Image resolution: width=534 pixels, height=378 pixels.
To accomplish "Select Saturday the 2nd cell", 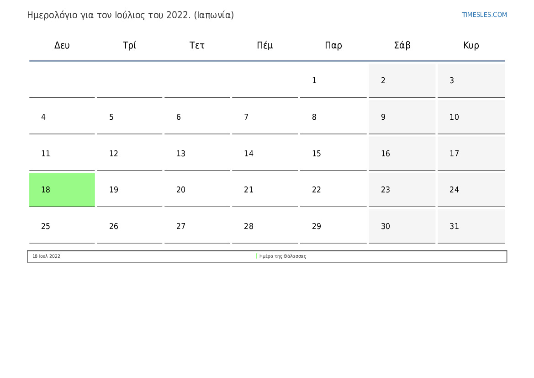I will coord(402,81).
